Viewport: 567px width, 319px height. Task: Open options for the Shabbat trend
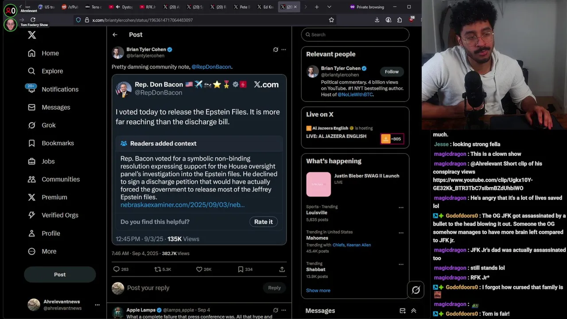401,265
